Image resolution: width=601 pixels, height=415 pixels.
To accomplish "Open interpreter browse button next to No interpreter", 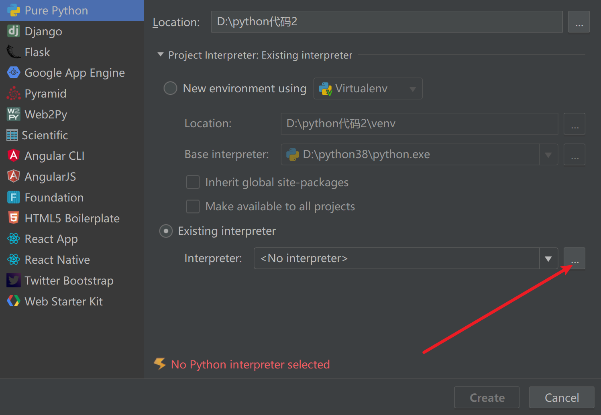I will coord(575,258).
